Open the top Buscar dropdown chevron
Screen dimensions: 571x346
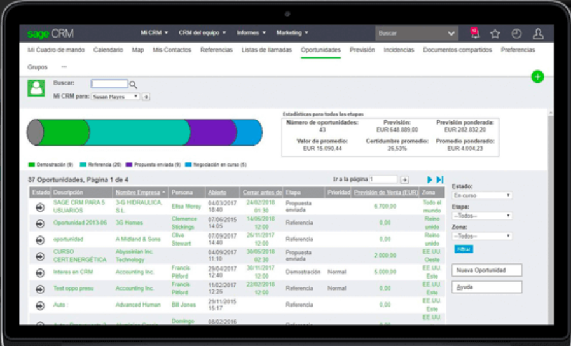click(451, 34)
